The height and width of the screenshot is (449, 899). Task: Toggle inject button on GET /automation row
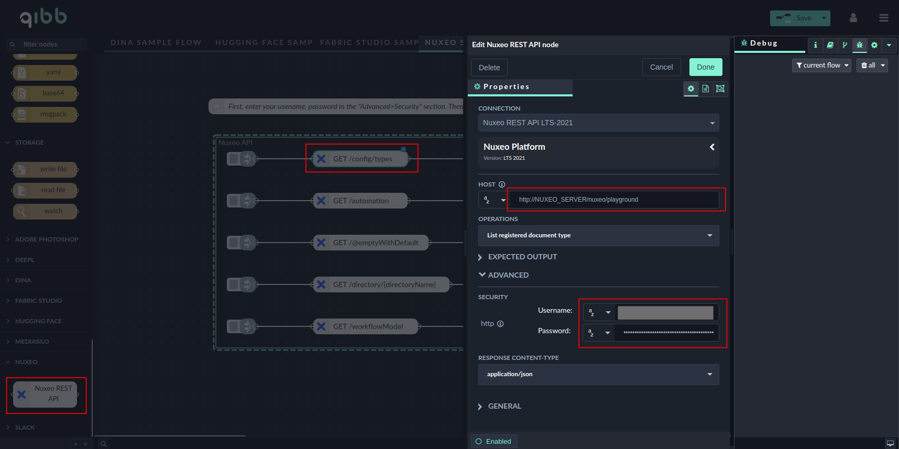click(234, 201)
